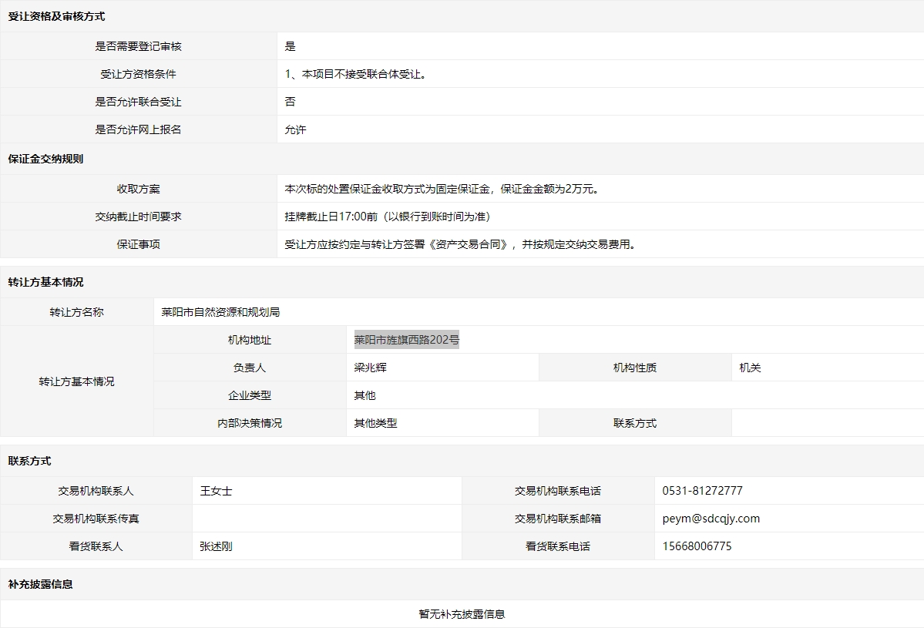924x628 pixels.
Task: Click the 本项目不接受联合体受让 condition text
Action: coord(355,75)
